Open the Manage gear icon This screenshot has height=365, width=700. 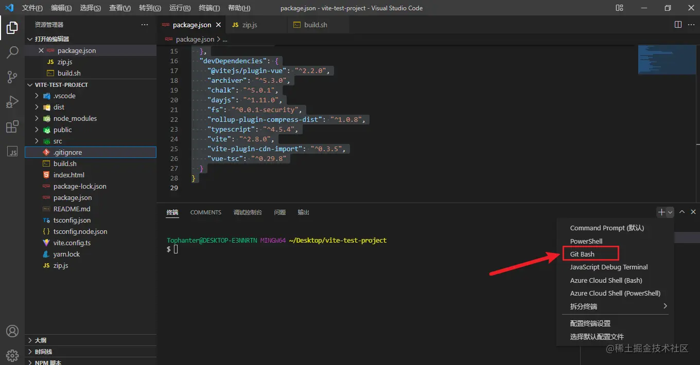point(12,355)
